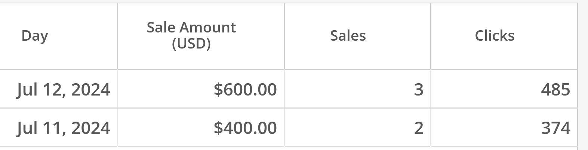
Task: Select the Jul 12, 2024 date cell
Action: point(63,90)
